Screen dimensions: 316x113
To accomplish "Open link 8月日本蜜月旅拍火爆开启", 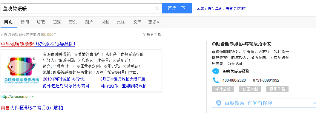I will 122,79.
